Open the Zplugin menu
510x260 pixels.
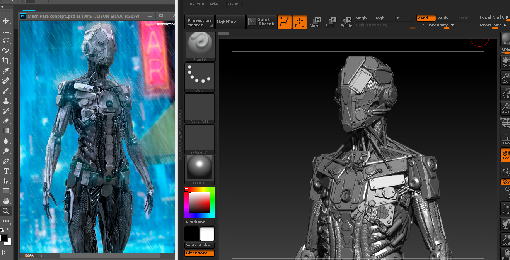point(215,3)
